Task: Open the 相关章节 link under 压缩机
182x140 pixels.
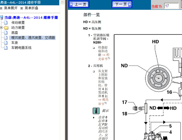Action: (103, 102)
